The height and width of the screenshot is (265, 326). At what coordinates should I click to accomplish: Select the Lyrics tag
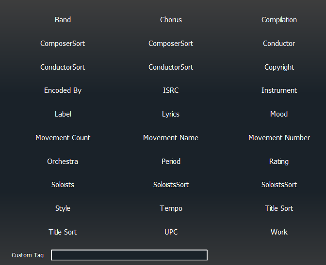(x=171, y=114)
